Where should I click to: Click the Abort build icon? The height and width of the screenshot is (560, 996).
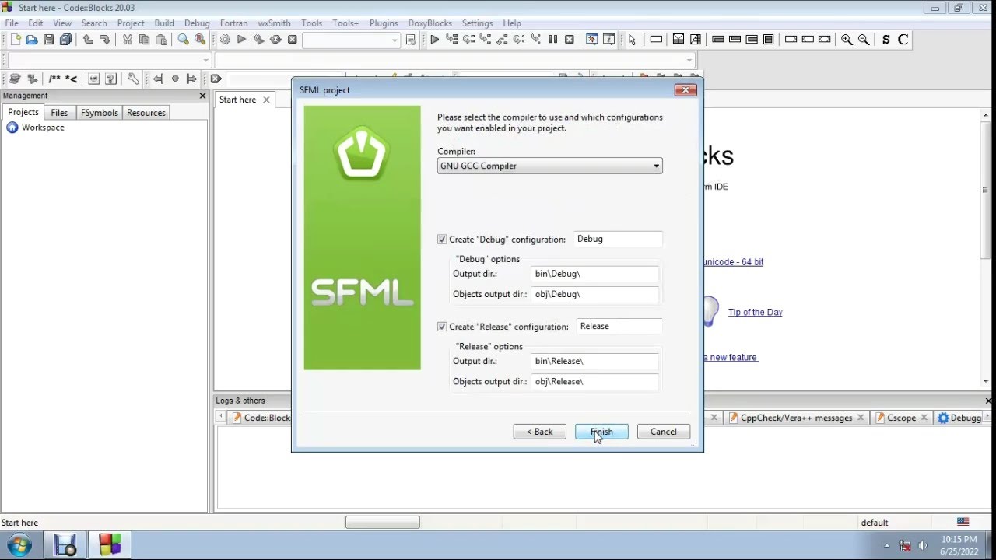tap(293, 40)
